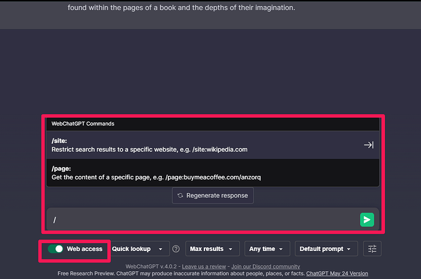This screenshot has width=421, height=279.
Task: Open the ChatGPT May 24 Version link
Action: tap(337, 274)
